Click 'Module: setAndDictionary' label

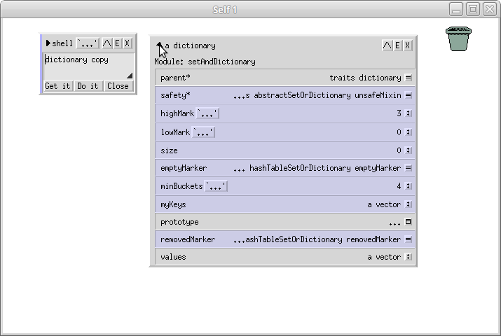pyautogui.click(x=205, y=62)
